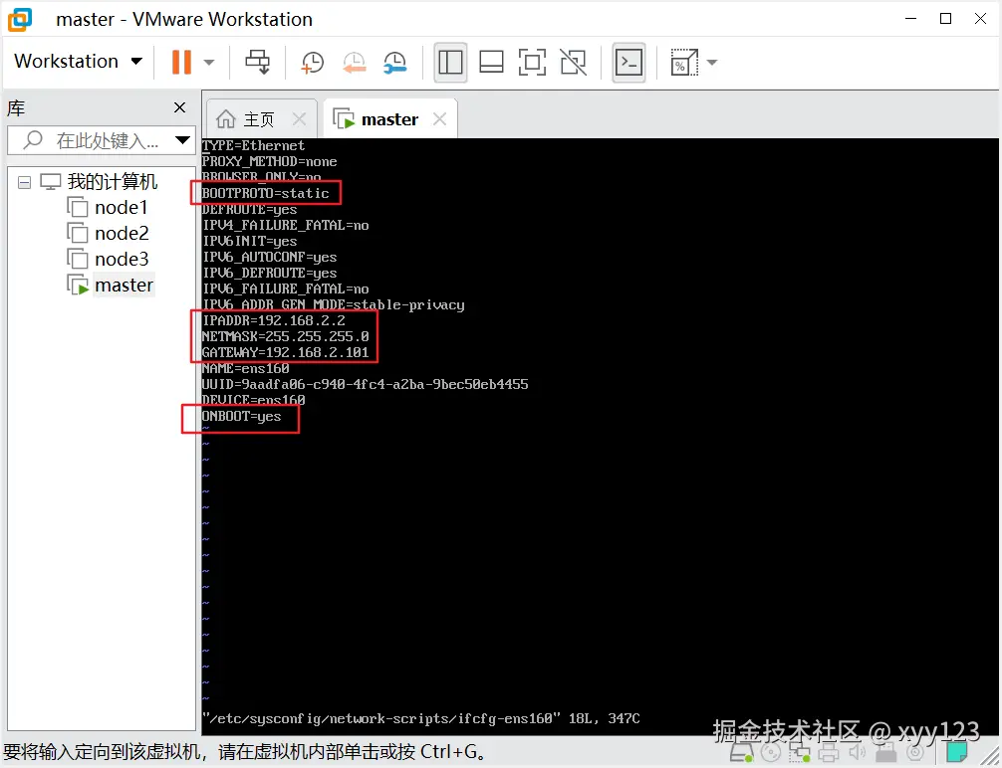Image resolution: width=1002 pixels, height=768 pixels.
Task: Toggle the console view button
Action: click(x=628, y=63)
